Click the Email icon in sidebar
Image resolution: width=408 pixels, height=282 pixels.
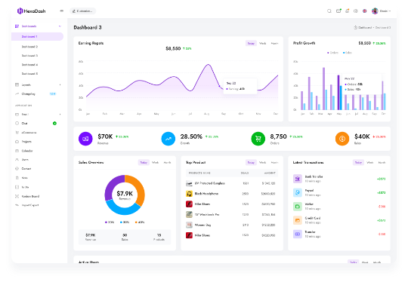(x=17, y=115)
